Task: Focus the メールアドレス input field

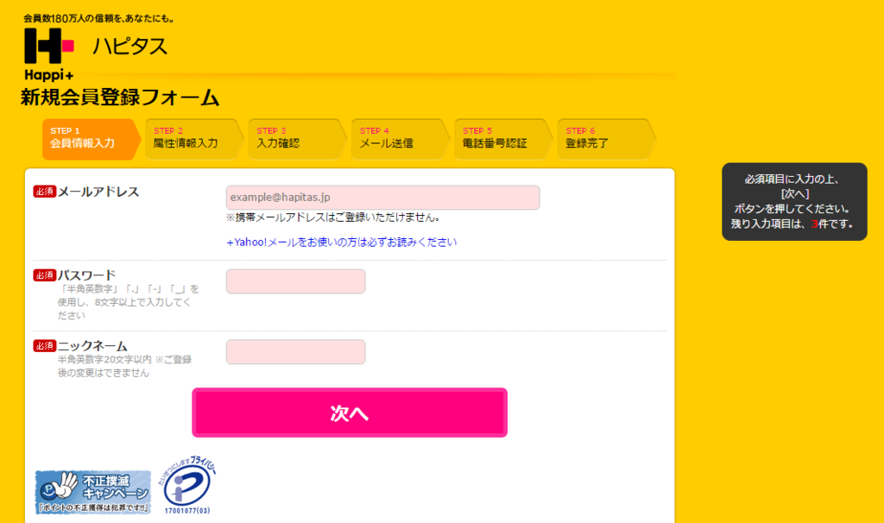Action: point(382,198)
